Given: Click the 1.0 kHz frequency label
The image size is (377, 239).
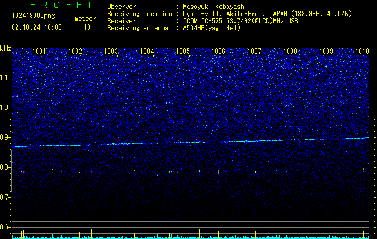Looking at the screenshot, I should 5,108.
